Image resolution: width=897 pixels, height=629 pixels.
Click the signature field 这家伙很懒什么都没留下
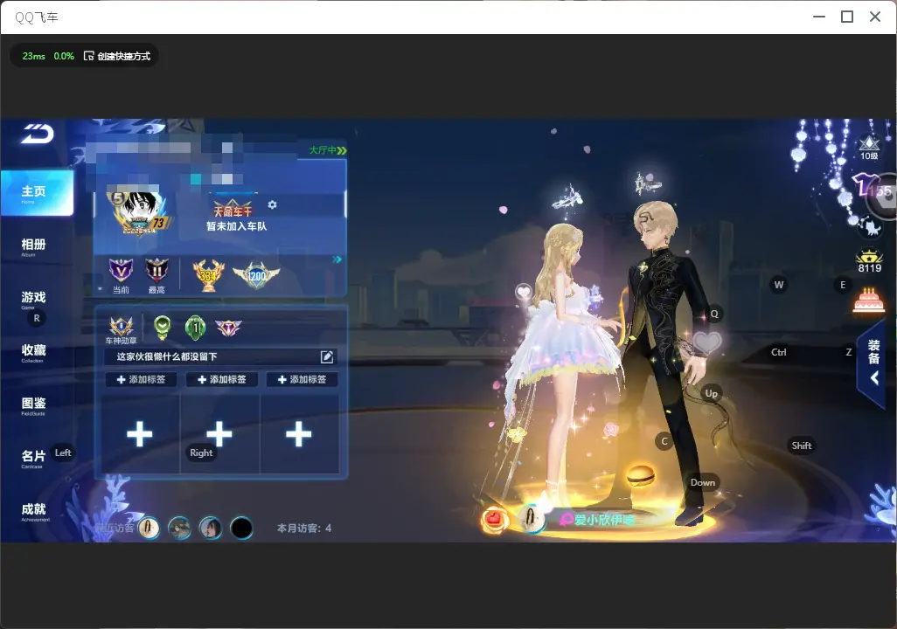[x=221, y=356]
